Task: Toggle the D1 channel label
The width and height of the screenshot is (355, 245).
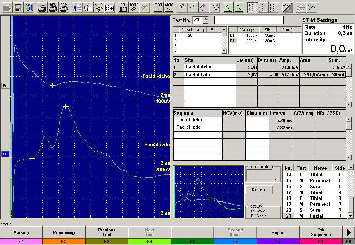Action: (5, 154)
